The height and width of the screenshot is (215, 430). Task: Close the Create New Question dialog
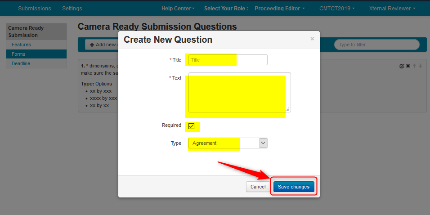(312, 39)
